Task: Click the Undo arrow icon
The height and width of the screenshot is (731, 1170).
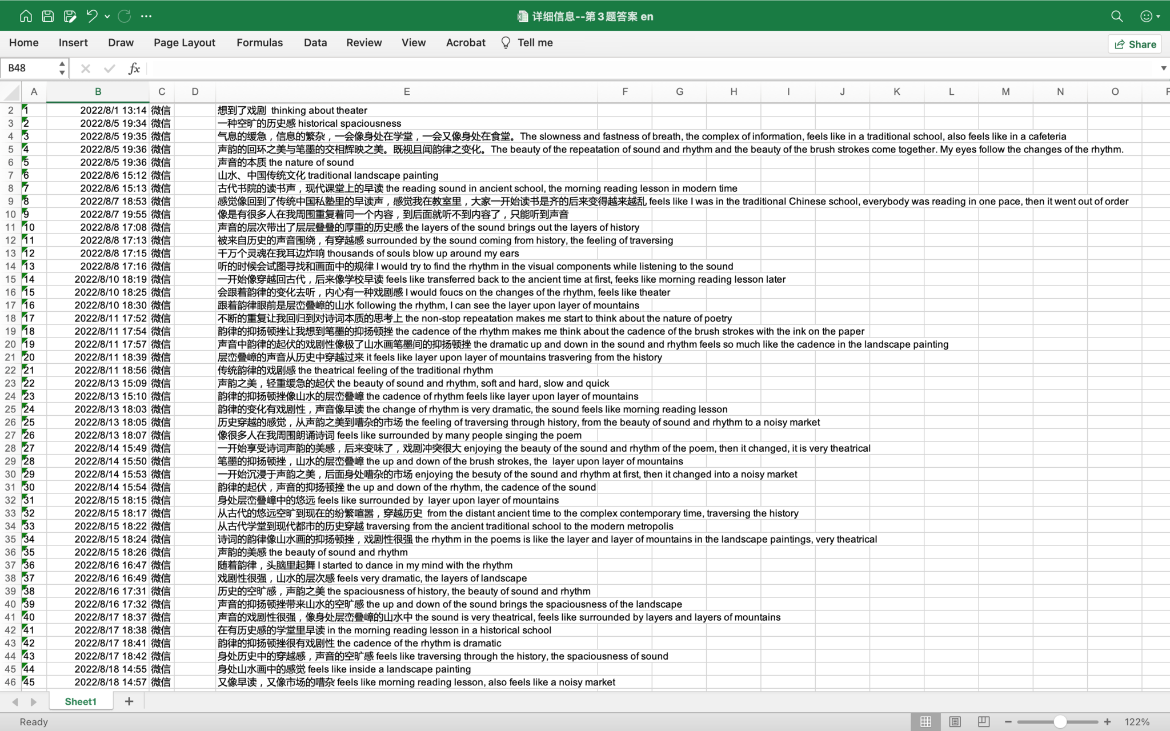Action: point(91,16)
